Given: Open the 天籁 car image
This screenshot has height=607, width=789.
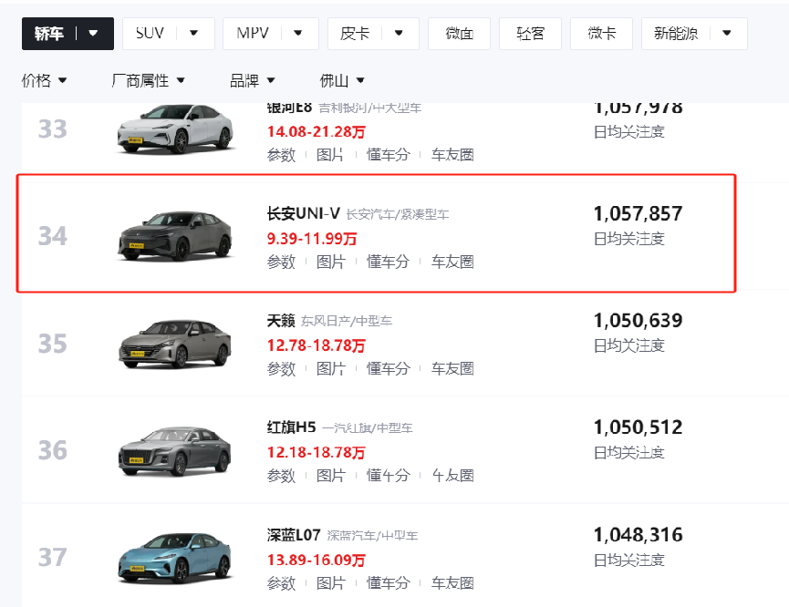Looking at the screenshot, I should (x=174, y=344).
